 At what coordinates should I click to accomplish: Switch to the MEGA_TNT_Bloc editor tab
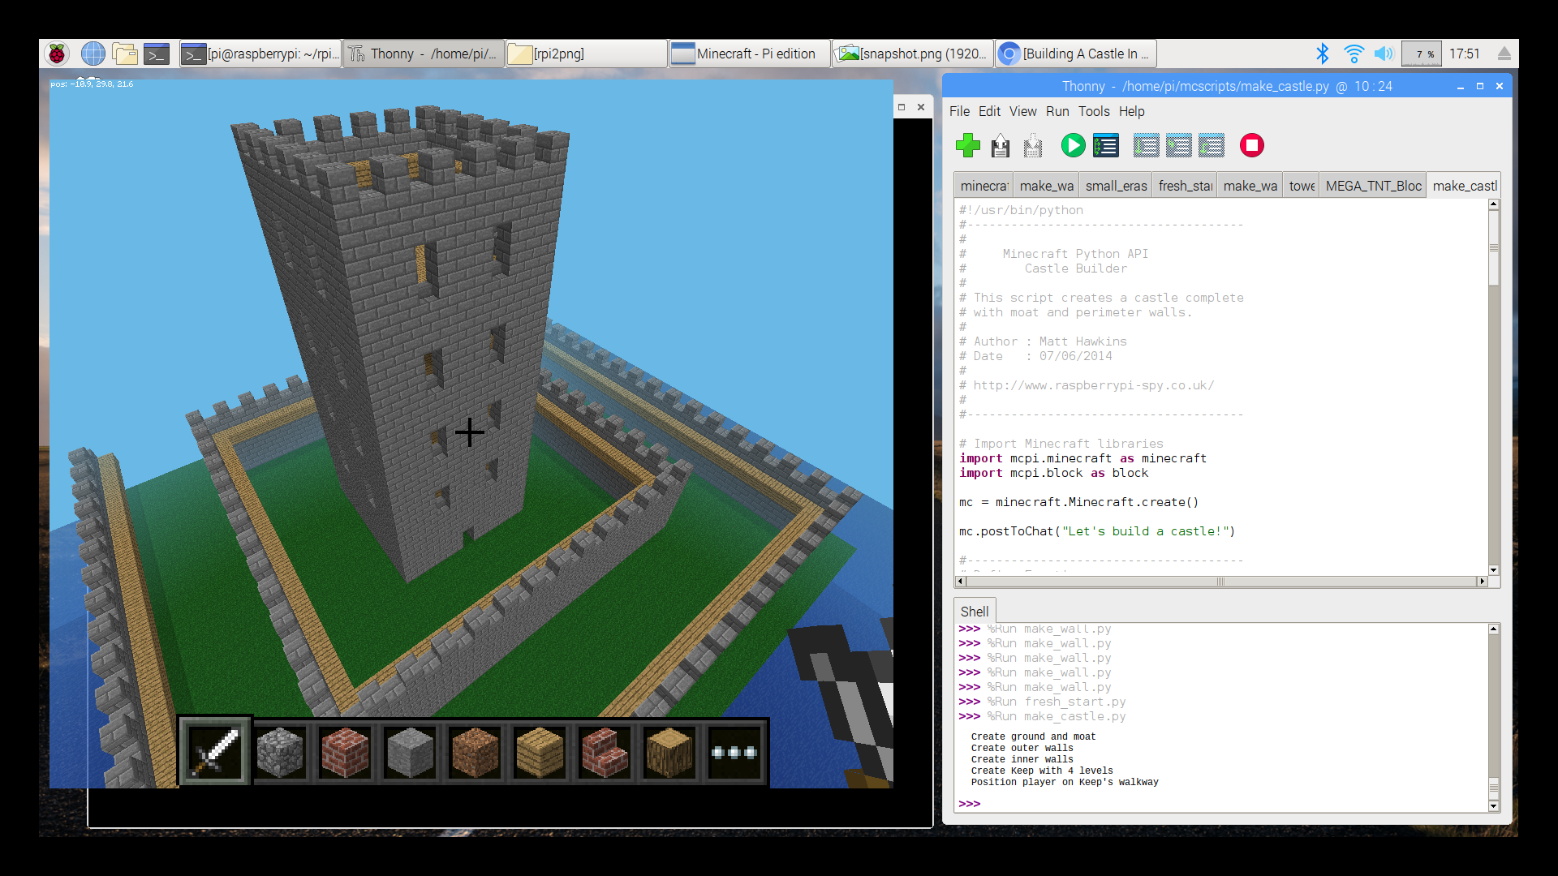[1373, 186]
